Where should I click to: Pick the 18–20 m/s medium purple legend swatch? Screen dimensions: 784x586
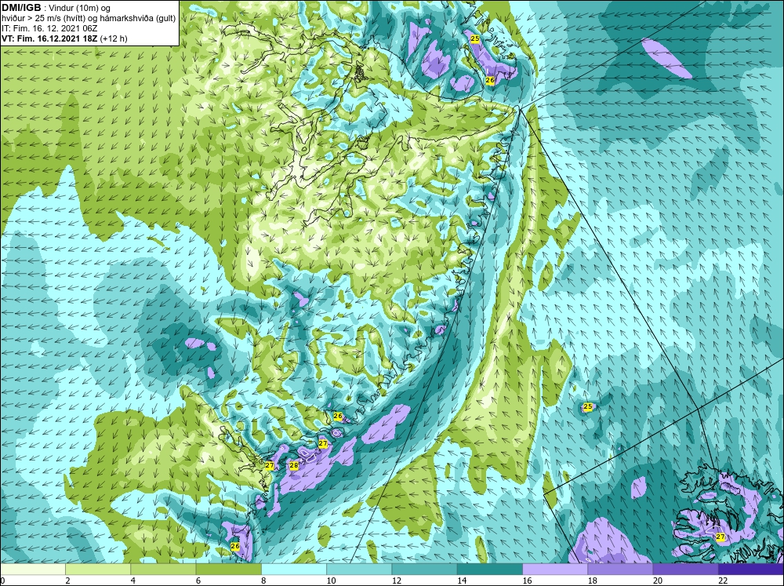point(620,570)
